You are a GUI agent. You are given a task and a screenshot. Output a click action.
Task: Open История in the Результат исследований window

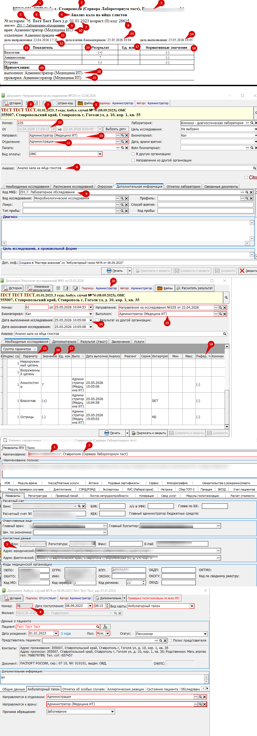point(12,288)
